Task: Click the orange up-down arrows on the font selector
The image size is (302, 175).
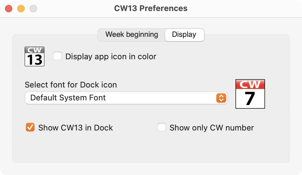Action: pyautogui.click(x=221, y=98)
